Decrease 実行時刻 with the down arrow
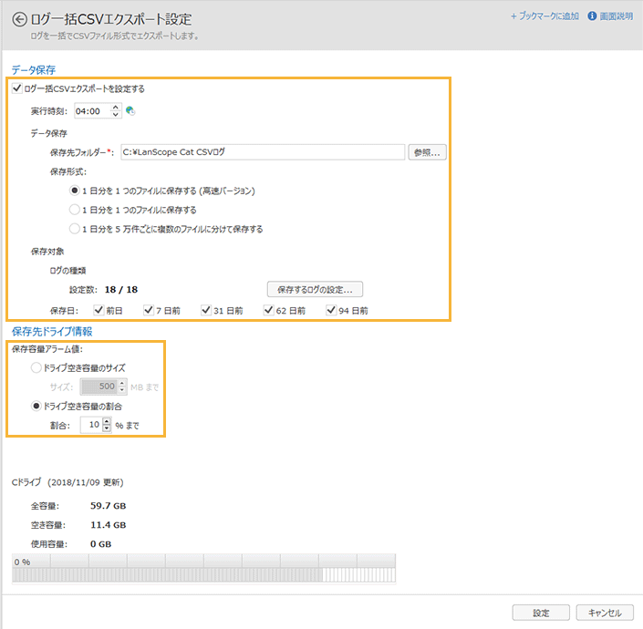The image size is (643, 629). 116,115
